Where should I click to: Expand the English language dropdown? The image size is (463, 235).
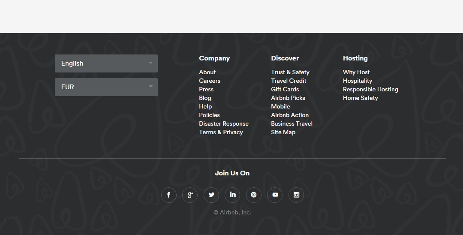(106, 63)
